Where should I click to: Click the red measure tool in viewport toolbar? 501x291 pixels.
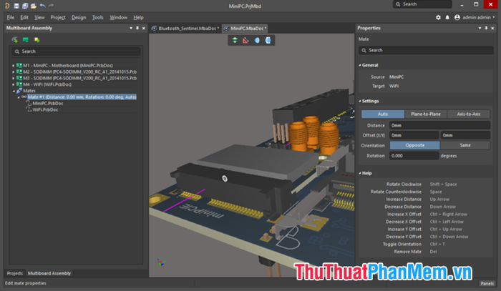coord(245,40)
